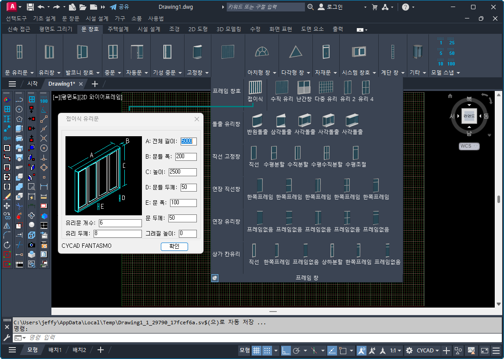Viewport: 504px width, 359px height.
Task: Select the 접이식 folding window icon
Action: click(255, 87)
